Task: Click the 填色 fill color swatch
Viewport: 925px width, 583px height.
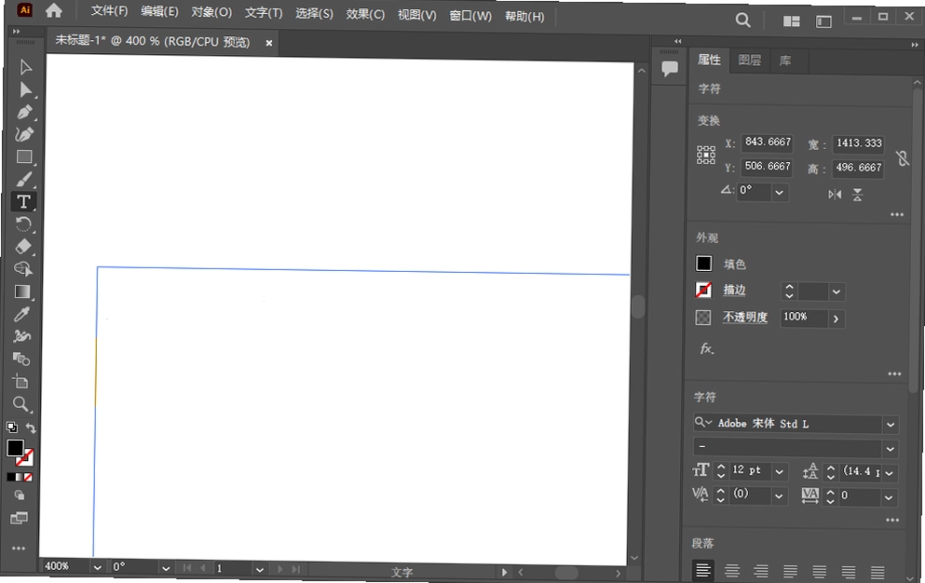Action: (704, 264)
